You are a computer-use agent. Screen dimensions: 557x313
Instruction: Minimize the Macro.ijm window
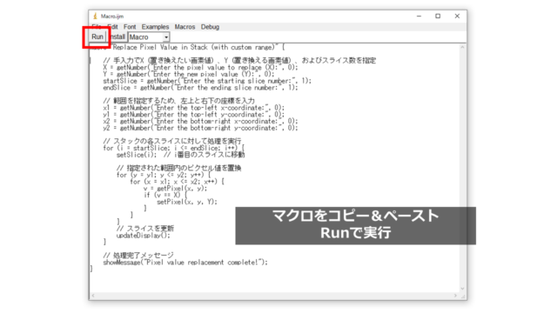tap(419, 17)
